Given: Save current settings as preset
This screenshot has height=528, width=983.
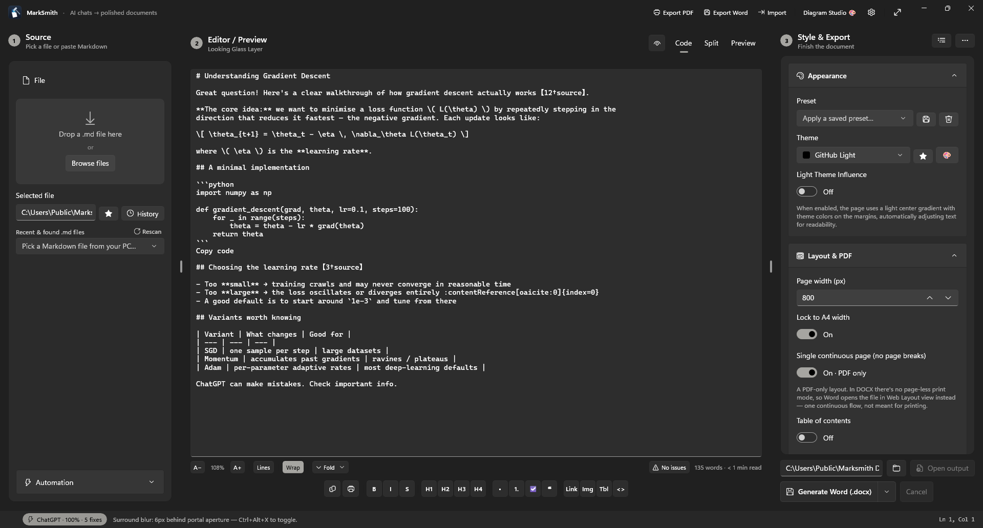Looking at the screenshot, I should tap(926, 119).
